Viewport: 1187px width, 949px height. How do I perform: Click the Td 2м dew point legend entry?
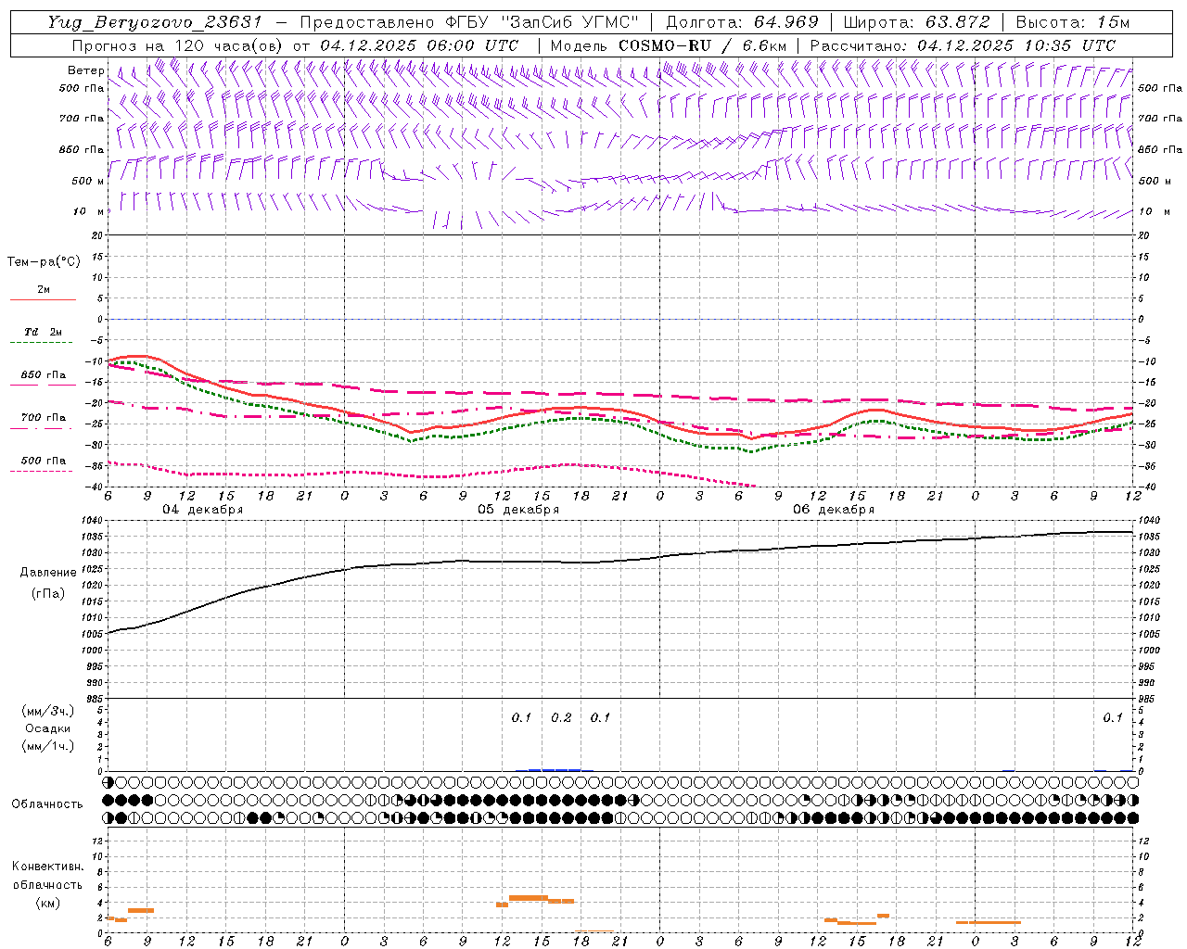tap(44, 331)
